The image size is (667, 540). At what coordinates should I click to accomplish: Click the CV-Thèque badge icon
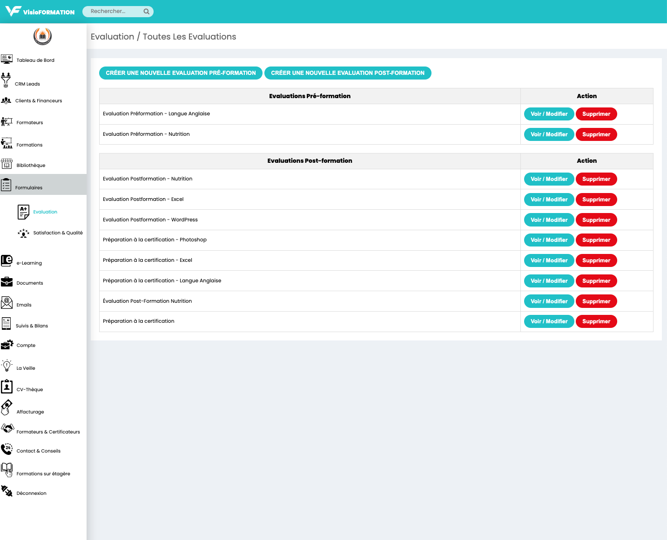point(7,387)
